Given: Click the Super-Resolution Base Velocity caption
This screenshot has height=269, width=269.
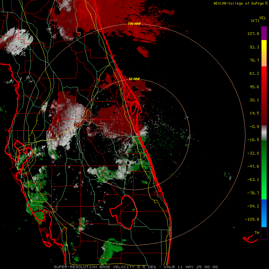Looking at the screenshot, I should [x=136, y=267].
